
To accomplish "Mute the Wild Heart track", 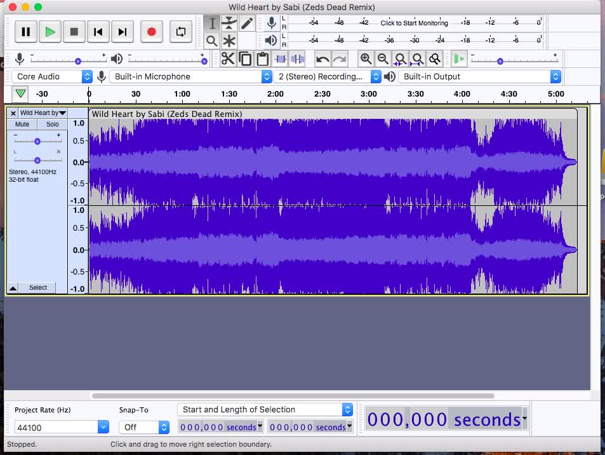I will (22, 125).
